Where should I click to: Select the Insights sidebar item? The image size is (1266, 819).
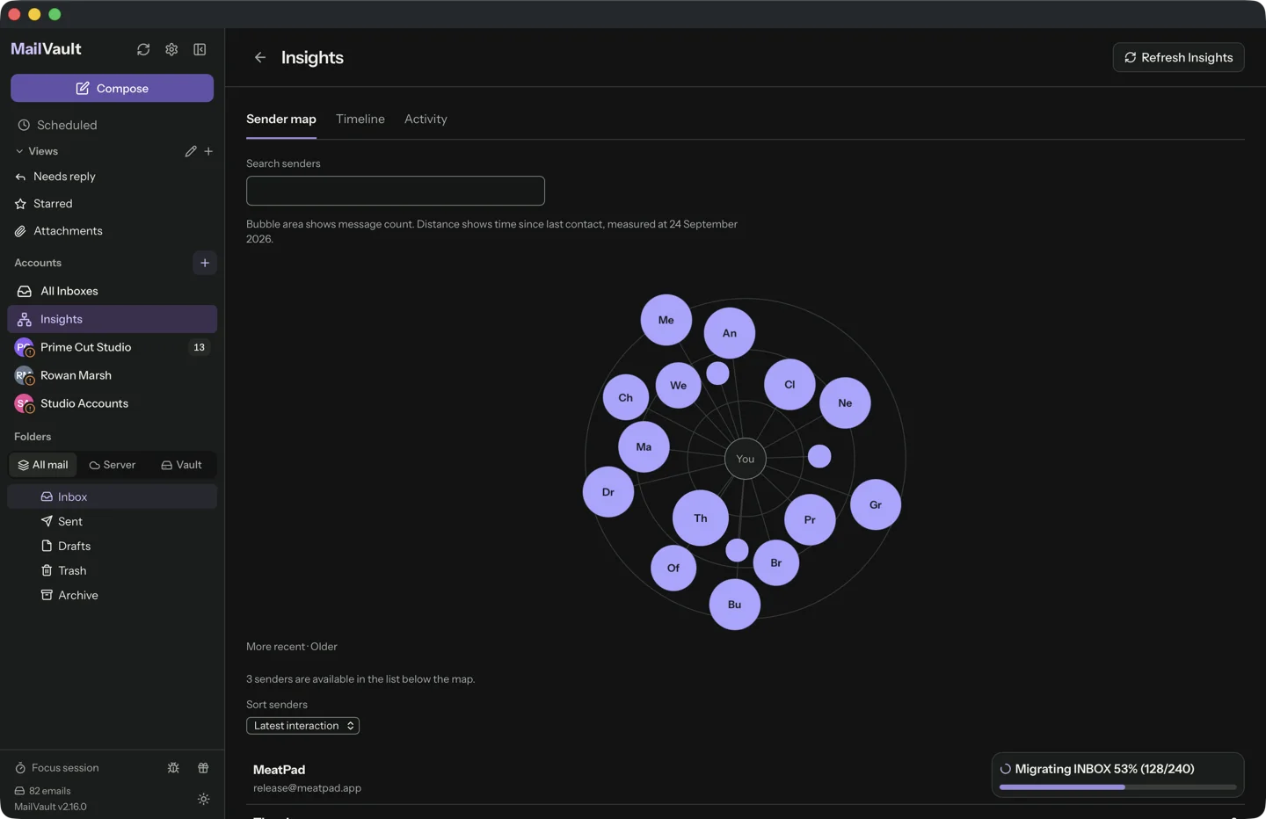[112, 319]
